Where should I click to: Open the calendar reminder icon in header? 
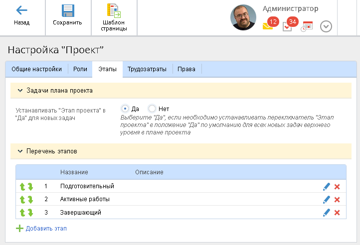click(x=306, y=26)
